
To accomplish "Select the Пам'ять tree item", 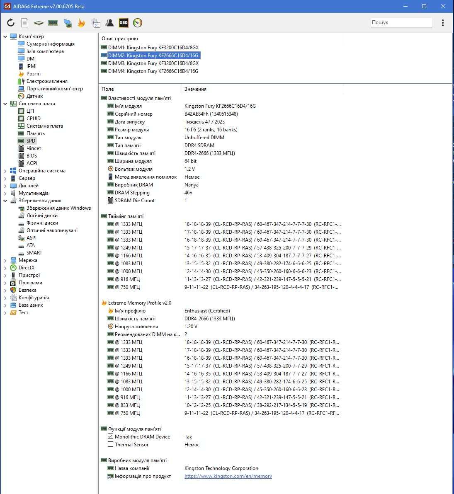I will 36,133.
